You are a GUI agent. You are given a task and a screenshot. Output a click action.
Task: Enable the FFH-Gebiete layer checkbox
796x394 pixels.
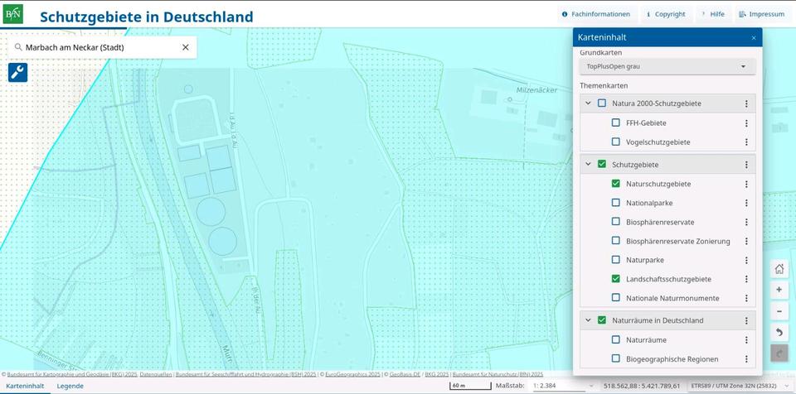(x=615, y=123)
